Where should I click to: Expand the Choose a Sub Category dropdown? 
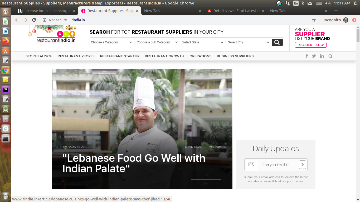pos(157,42)
